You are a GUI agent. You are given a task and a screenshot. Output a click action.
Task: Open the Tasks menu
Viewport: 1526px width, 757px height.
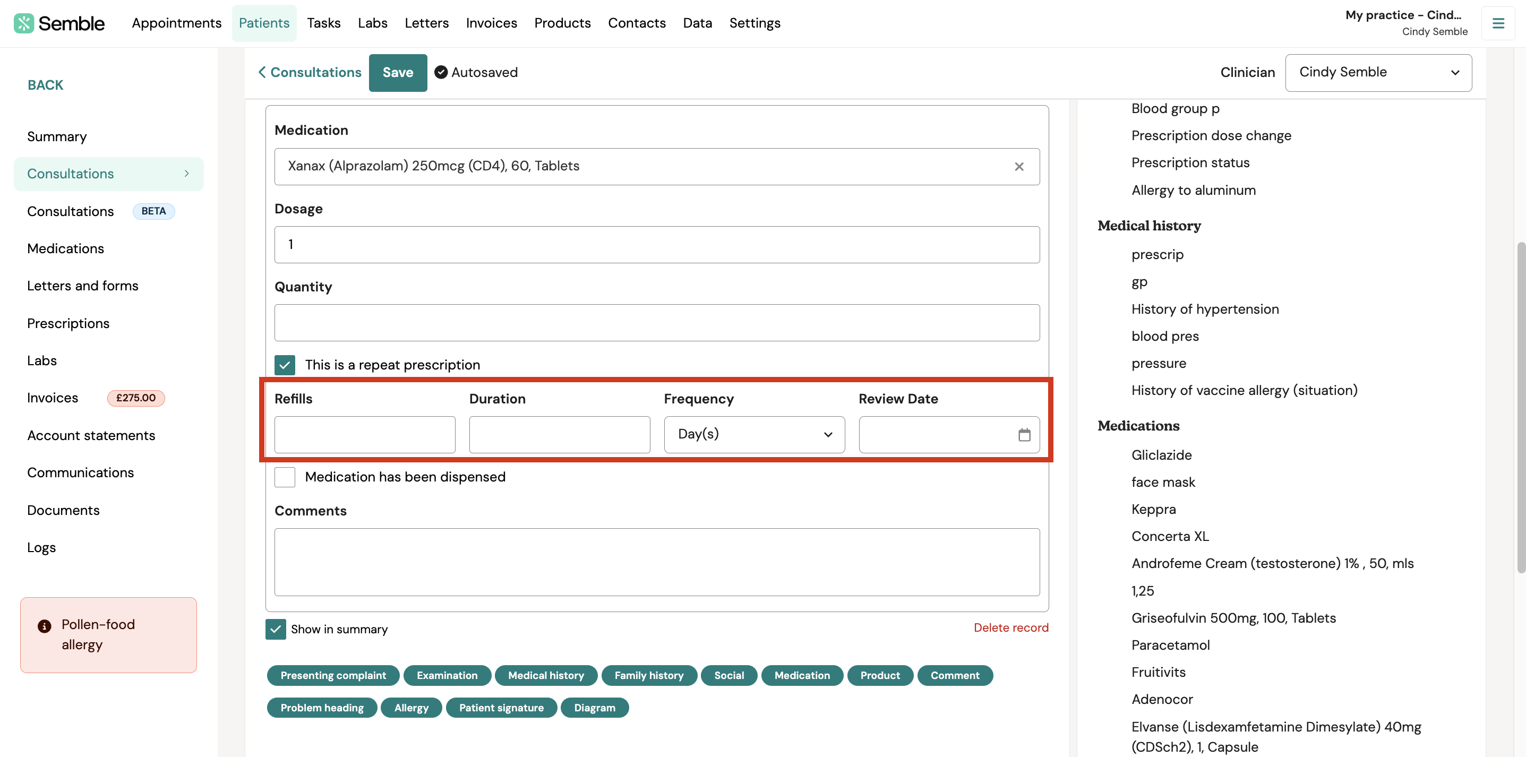tap(323, 23)
